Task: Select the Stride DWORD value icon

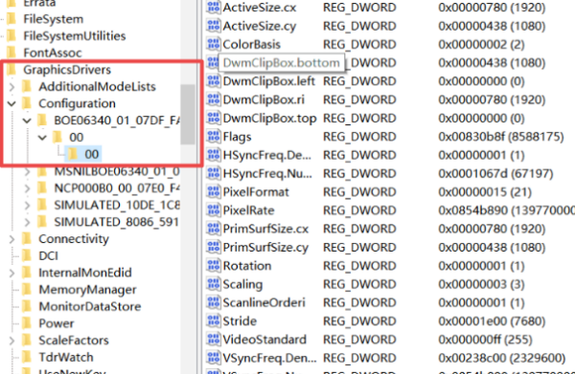Action: [x=213, y=321]
